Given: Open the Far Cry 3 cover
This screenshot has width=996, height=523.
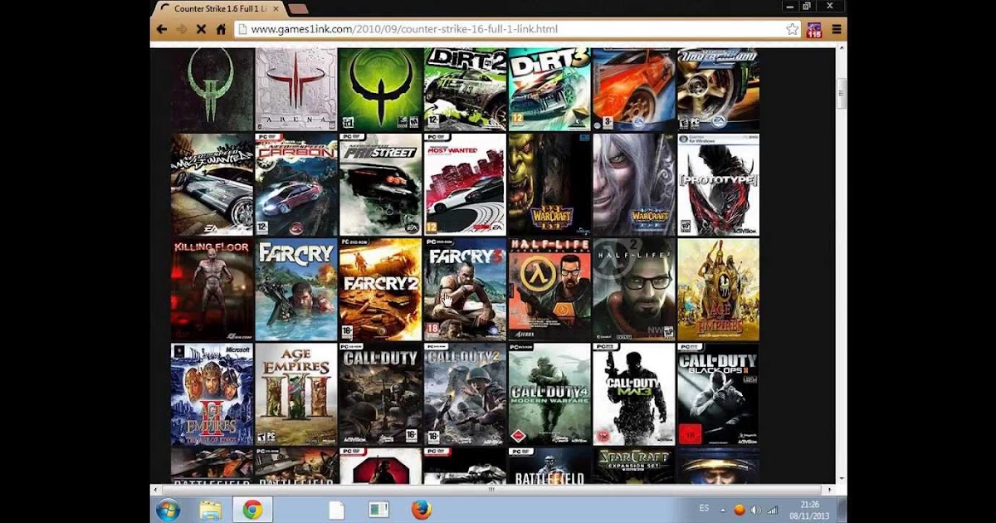Looking at the screenshot, I should tap(465, 290).
